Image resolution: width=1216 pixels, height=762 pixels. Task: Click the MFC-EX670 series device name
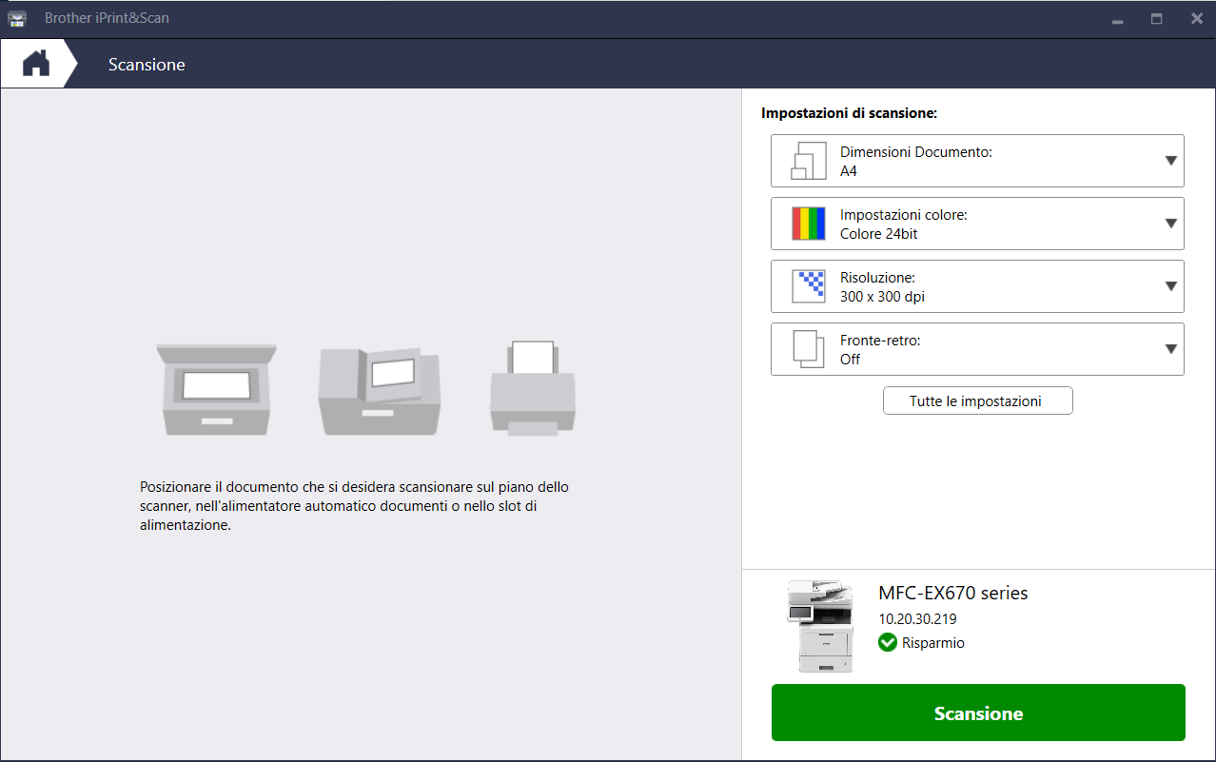click(952, 594)
